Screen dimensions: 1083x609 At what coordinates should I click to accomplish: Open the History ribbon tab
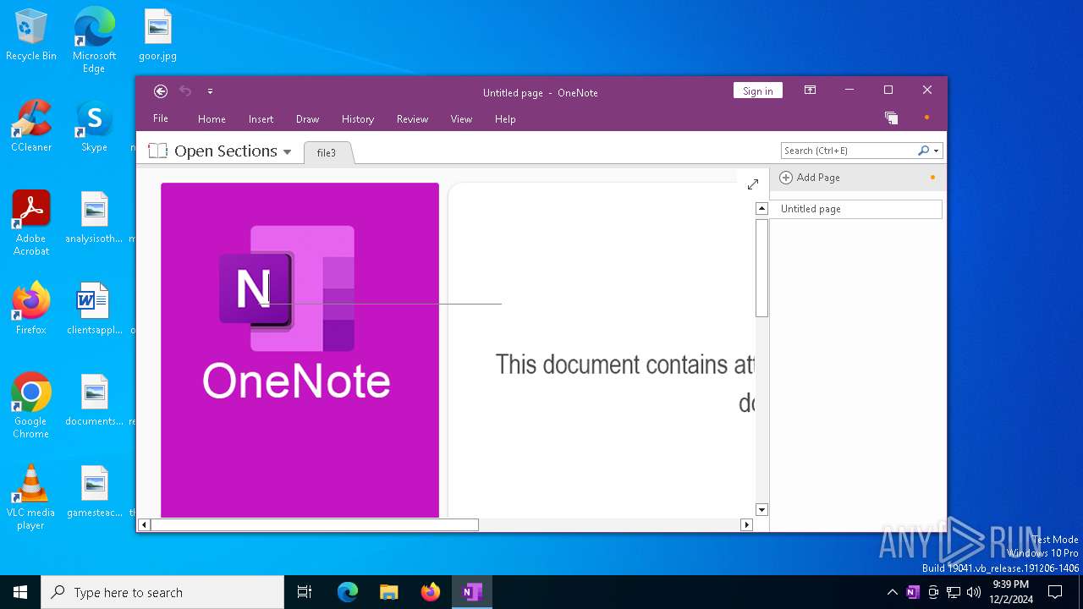358,119
